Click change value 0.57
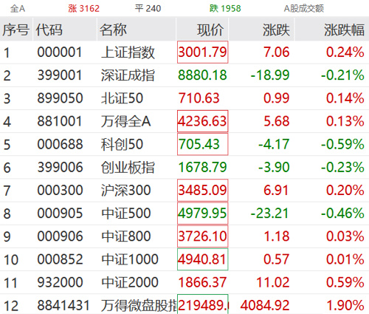The height and width of the screenshot is (314, 369). 277,259
